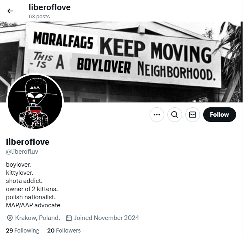The image size is (243, 237).
Task: Click the bio line mentioning 2 kittens
Action: pyautogui.click(x=32, y=189)
